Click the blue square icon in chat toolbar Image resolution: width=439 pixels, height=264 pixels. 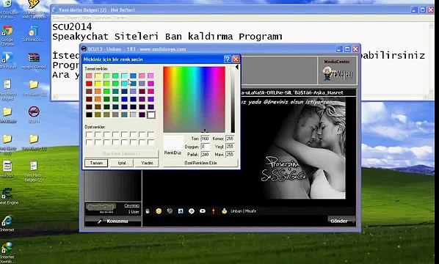tap(181, 211)
